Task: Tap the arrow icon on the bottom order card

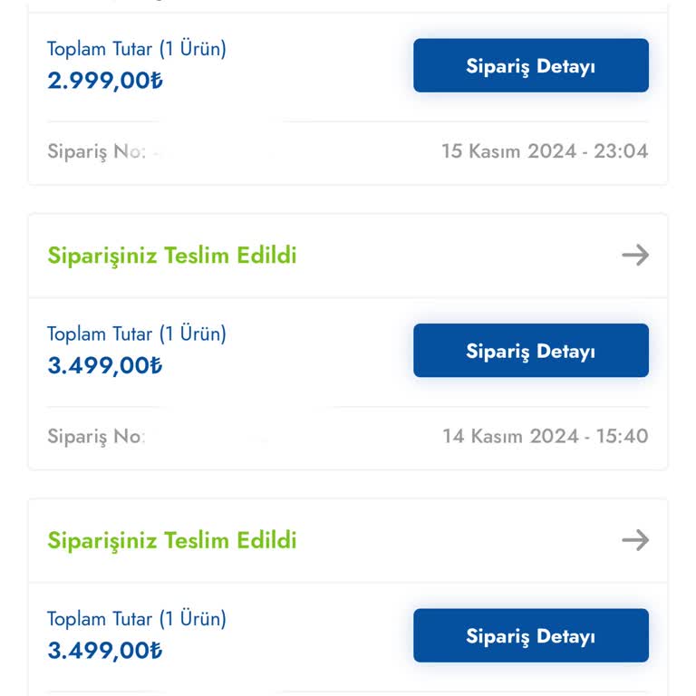Action: pos(635,541)
